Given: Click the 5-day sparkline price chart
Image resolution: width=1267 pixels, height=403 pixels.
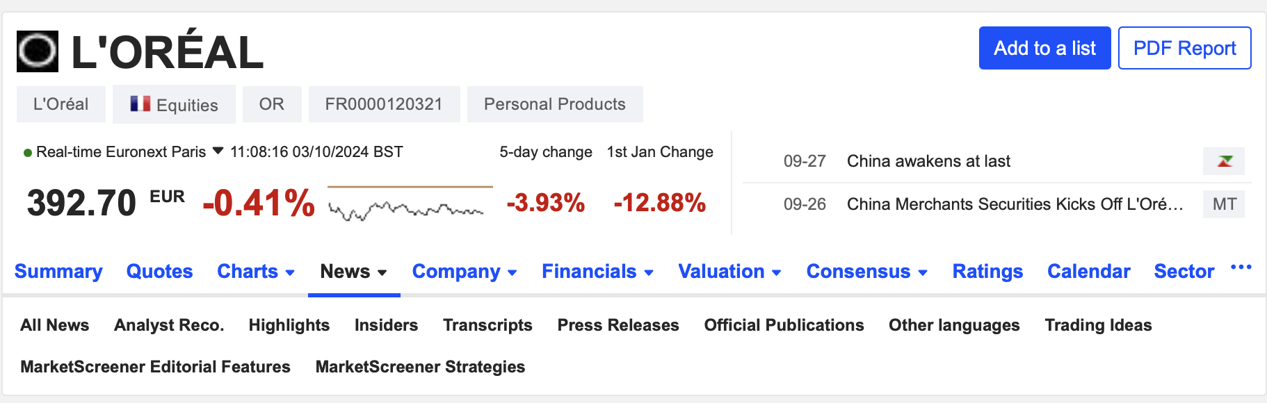Looking at the screenshot, I should [410, 201].
